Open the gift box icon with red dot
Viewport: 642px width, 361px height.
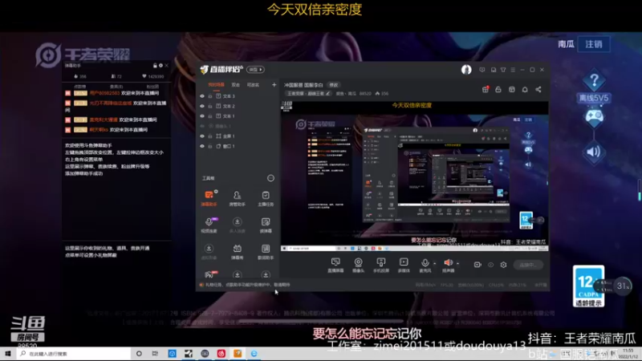coord(486,89)
